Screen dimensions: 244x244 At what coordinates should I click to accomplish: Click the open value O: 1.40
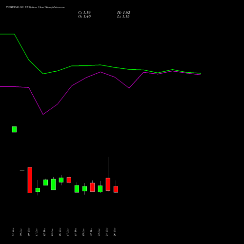(x=84, y=17)
